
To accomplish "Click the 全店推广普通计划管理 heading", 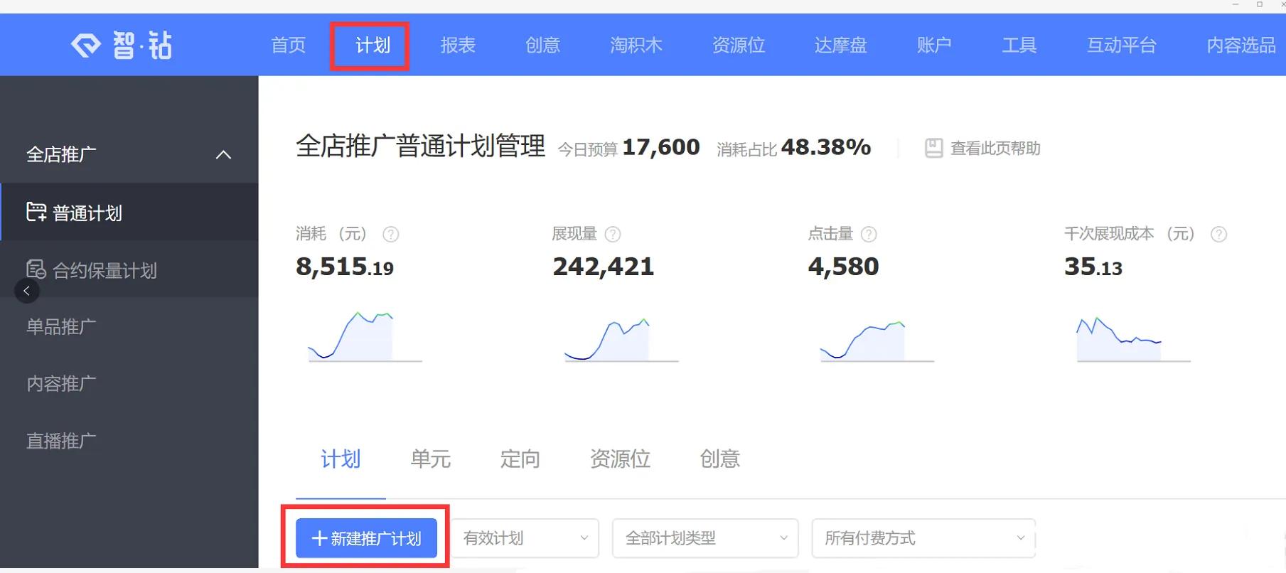I will (x=420, y=146).
